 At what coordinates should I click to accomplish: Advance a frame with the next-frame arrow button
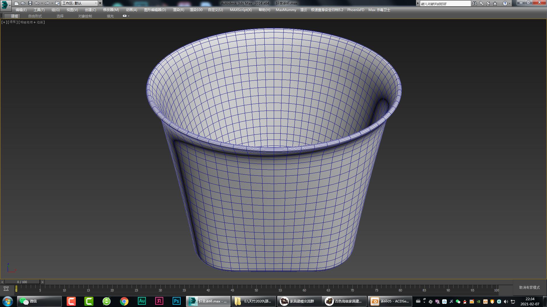(x=43, y=282)
